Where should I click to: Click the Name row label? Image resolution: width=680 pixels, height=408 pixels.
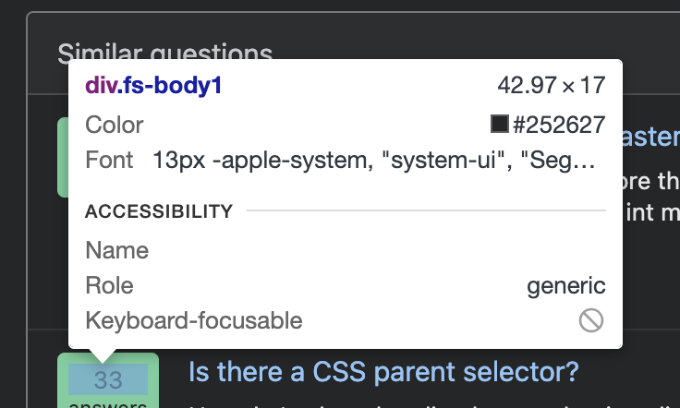117,250
